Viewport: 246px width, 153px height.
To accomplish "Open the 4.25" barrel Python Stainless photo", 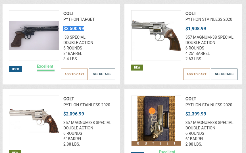I will [156, 36].
